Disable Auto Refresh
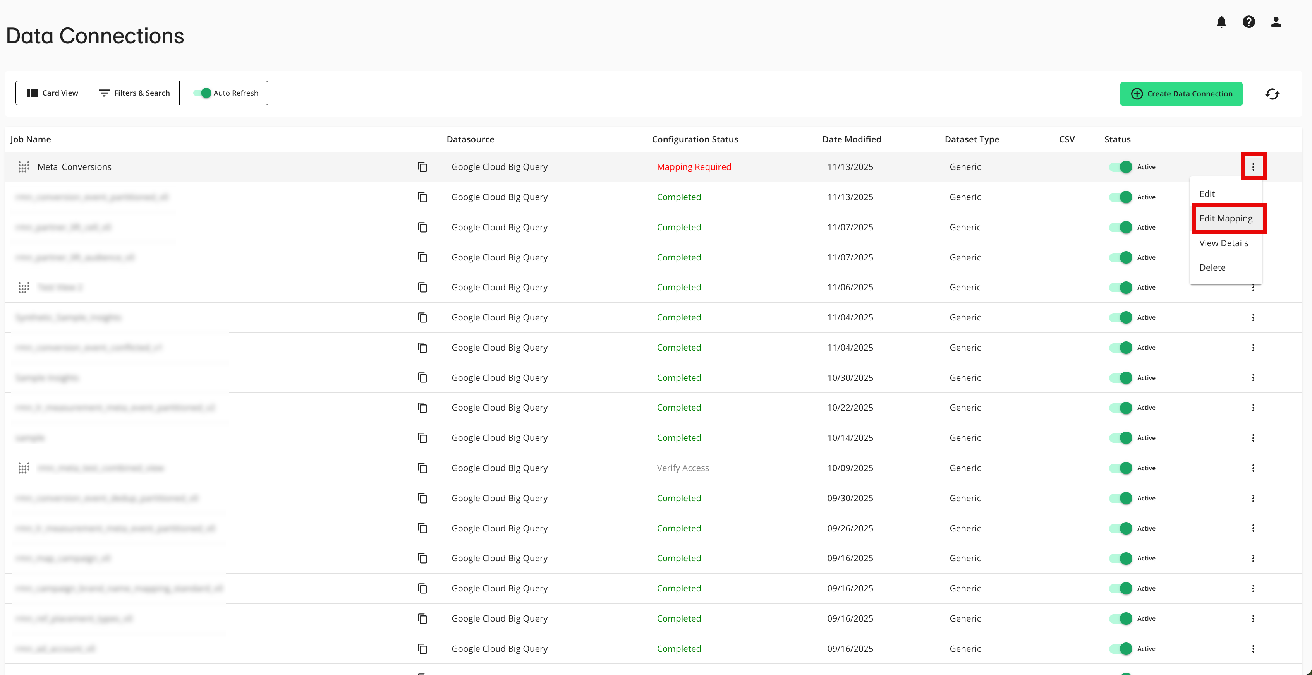The width and height of the screenshot is (1312, 675). [201, 93]
